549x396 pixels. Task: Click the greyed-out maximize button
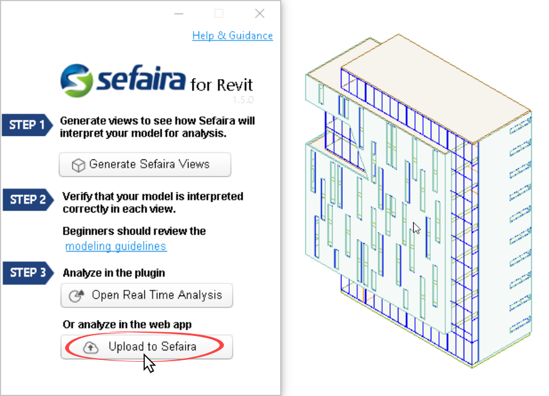[x=219, y=14]
